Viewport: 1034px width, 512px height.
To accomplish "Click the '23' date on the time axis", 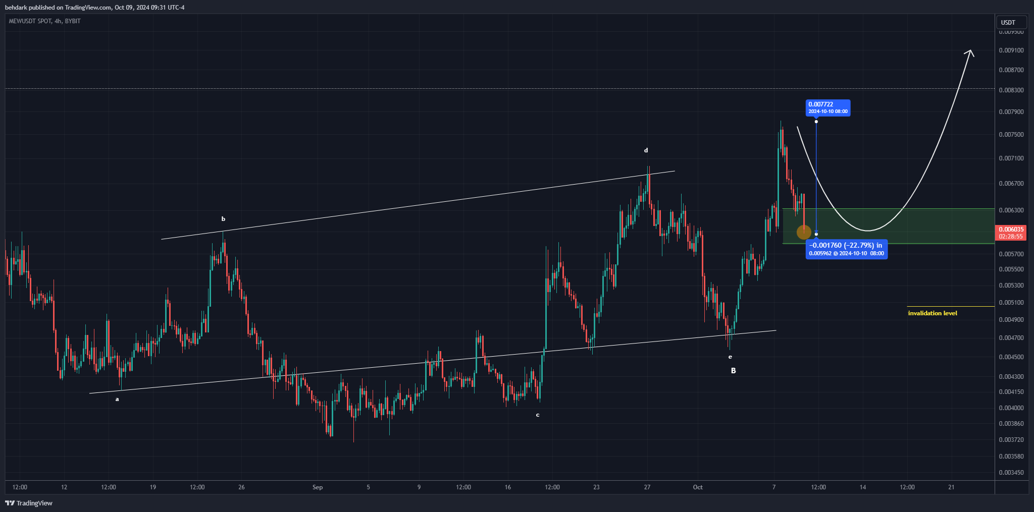I will click(597, 487).
